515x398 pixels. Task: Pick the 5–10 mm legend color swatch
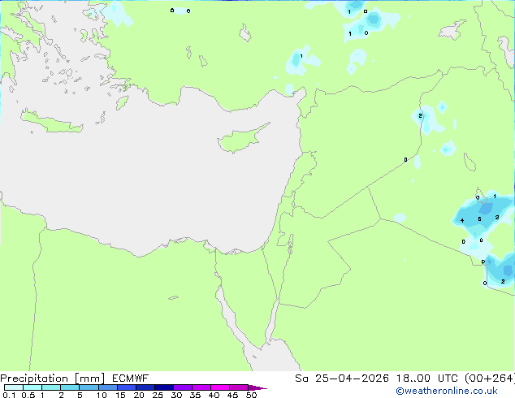click(x=89, y=387)
